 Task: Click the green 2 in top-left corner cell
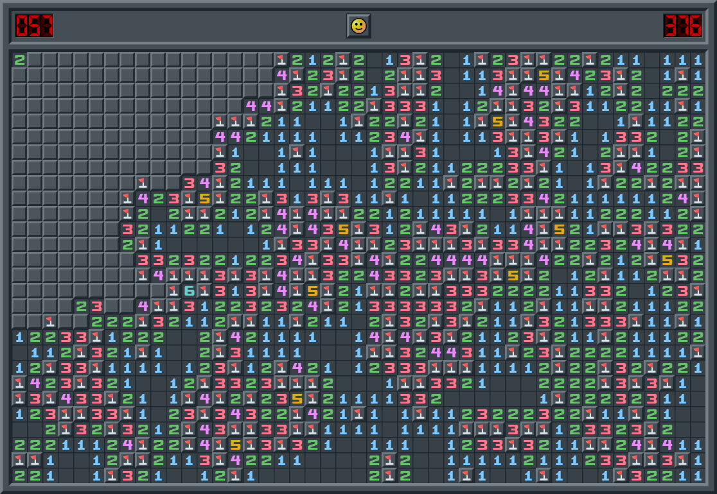(19, 60)
